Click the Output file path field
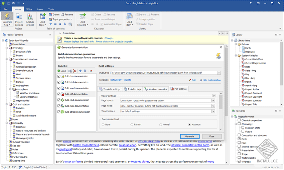The image size is (284, 170). pyautogui.click(x=164, y=73)
